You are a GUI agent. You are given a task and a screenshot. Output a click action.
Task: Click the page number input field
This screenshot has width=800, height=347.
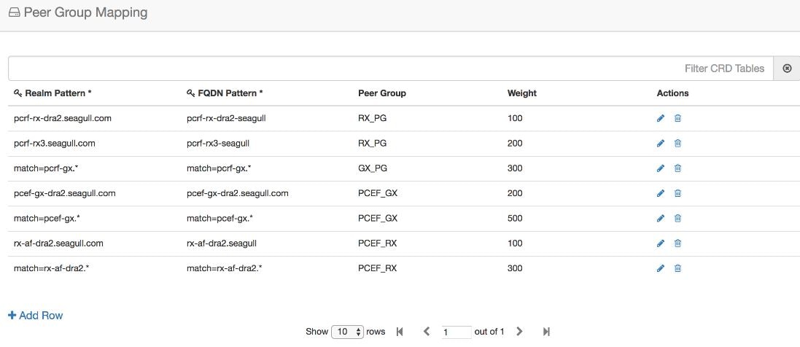pyautogui.click(x=456, y=332)
